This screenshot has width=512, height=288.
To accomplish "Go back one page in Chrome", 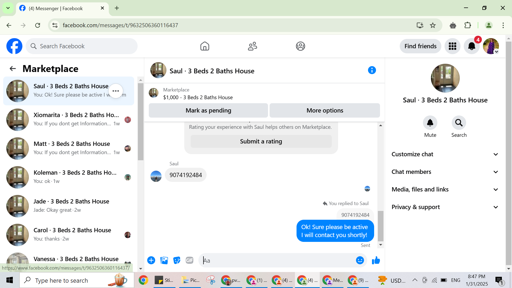I will click(9, 25).
